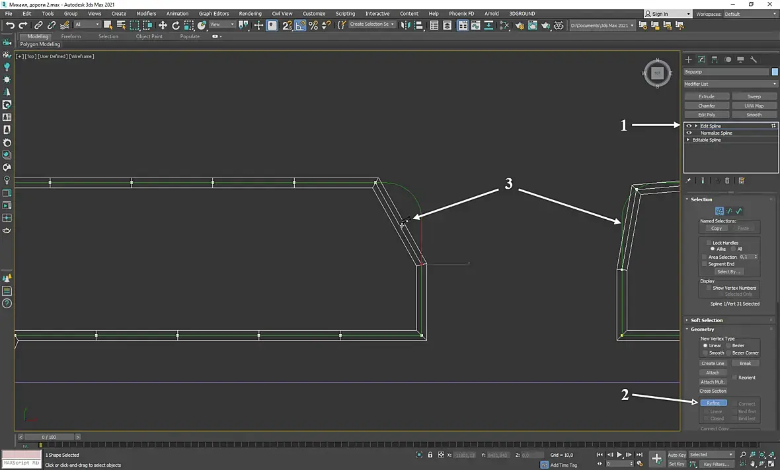
Task: Hide the Edit Spline modifier via eye icon
Action: point(689,125)
